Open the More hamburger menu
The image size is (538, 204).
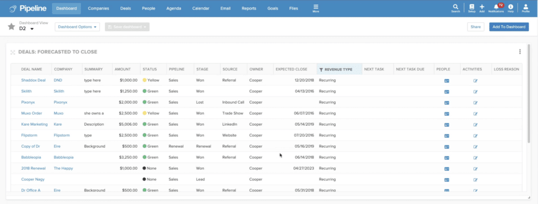(x=316, y=8)
